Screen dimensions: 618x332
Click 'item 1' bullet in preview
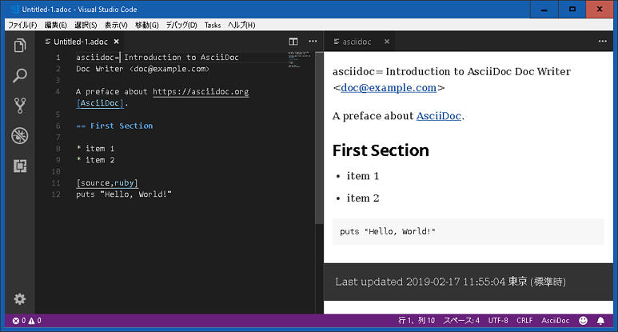(363, 176)
